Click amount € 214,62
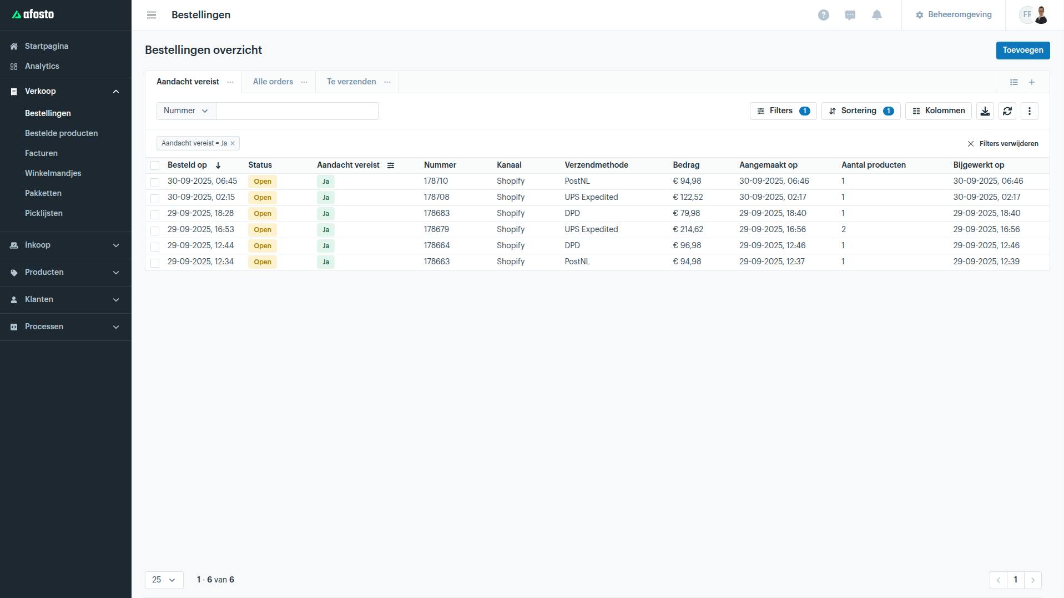This screenshot has height=598, width=1064. tap(688, 230)
